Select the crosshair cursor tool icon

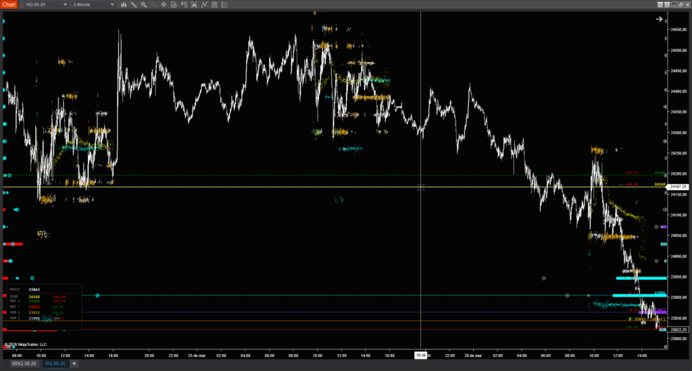tap(164, 5)
